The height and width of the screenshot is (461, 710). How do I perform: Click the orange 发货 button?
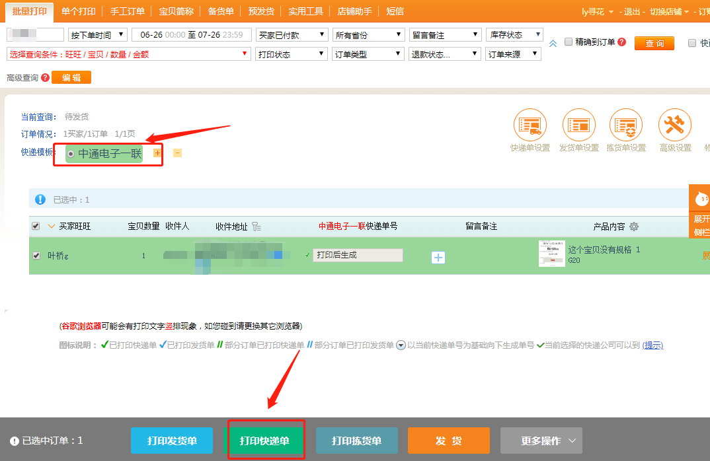pyautogui.click(x=449, y=441)
